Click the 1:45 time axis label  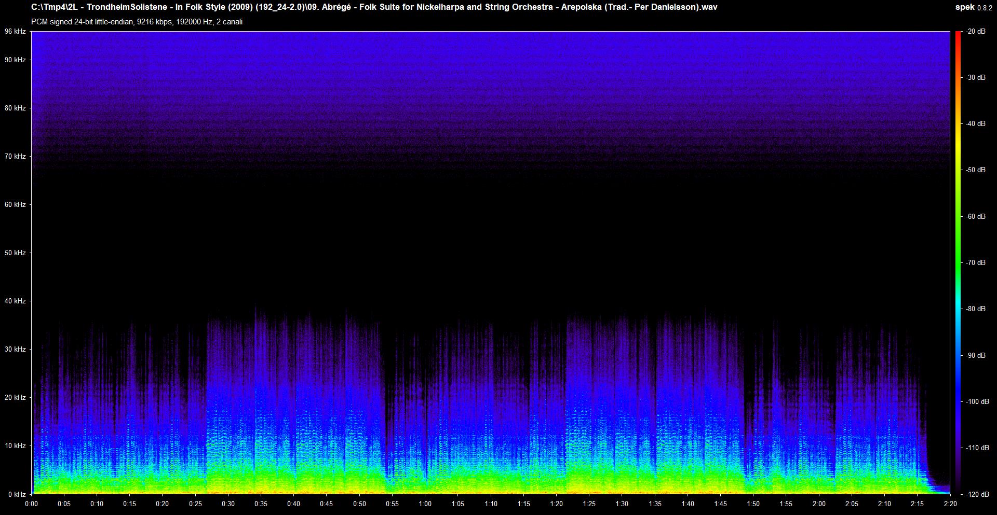[x=720, y=504]
